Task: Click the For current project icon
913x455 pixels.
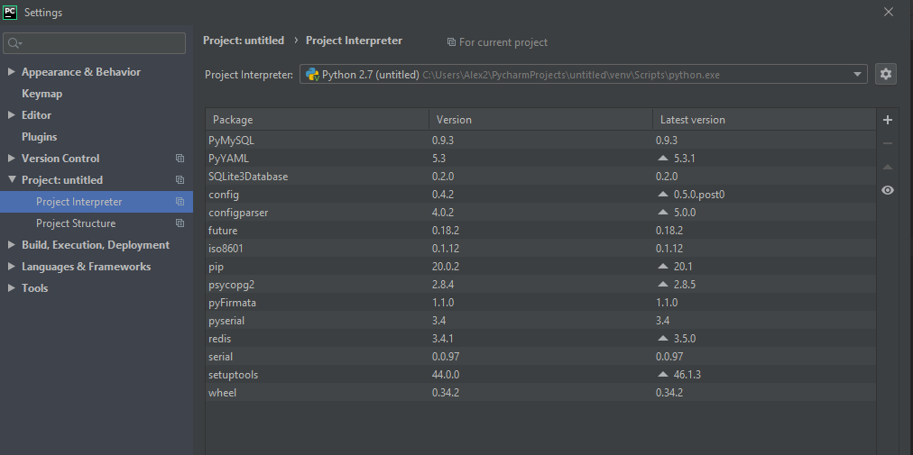Action: coord(451,41)
